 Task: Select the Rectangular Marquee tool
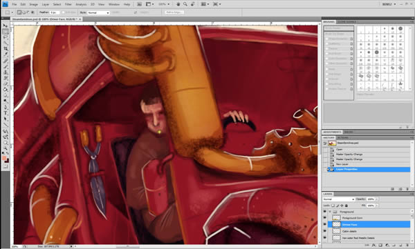point(6,32)
